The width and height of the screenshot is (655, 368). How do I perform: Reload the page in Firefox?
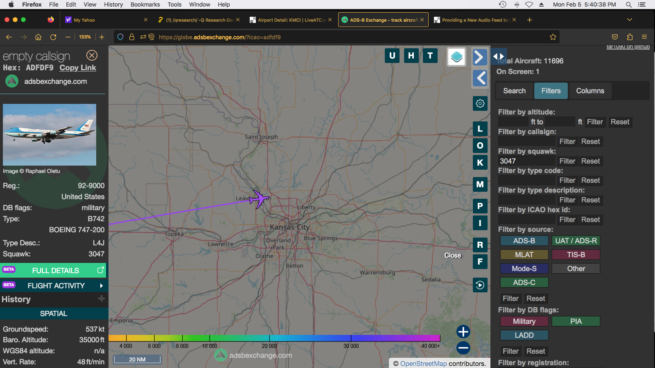click(x=53, y=37)
